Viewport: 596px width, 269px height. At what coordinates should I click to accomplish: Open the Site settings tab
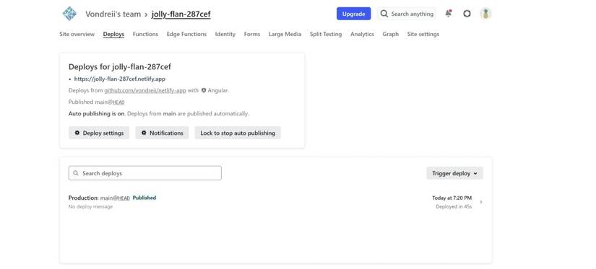point(423,34)
